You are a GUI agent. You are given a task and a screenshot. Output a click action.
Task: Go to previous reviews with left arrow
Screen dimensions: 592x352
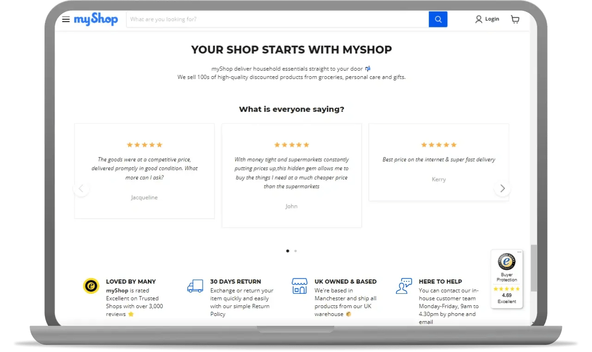coord(81,188)
